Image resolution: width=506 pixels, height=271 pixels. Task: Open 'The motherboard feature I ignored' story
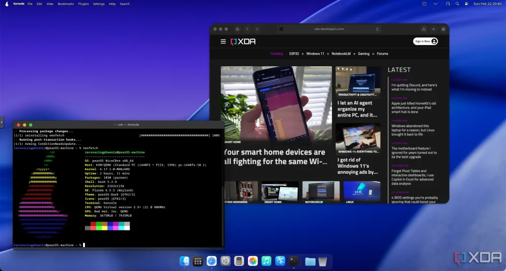414,152
